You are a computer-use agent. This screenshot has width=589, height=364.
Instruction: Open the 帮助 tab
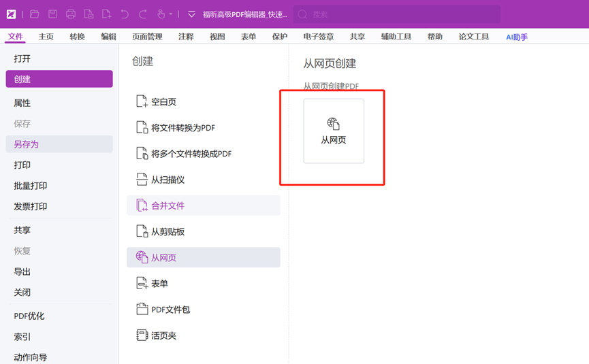434,37
